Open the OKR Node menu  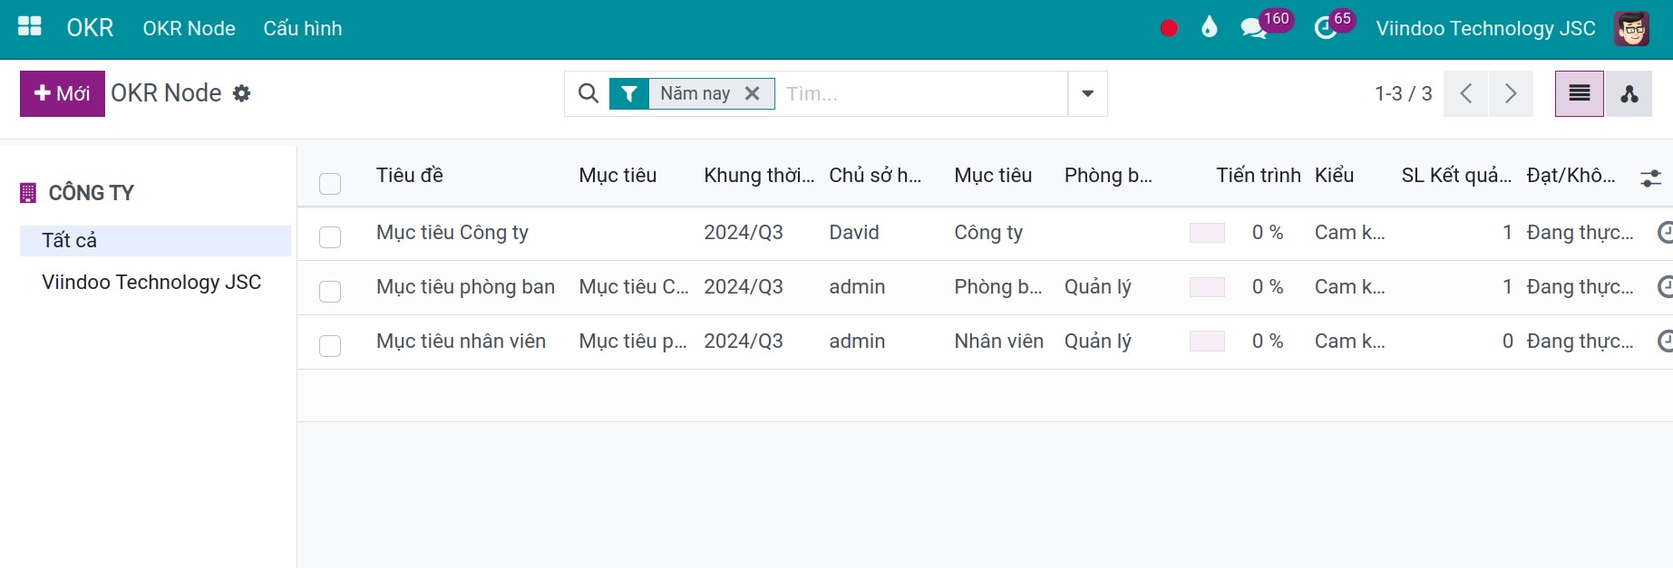click(189, 29)
